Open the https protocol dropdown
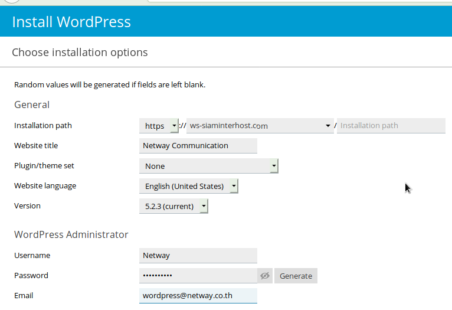The image size is (452, 310). (159, 126)
